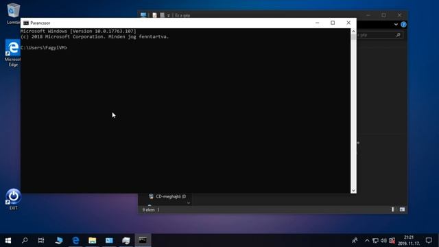The width and height of the screenshot is (439, 247).
Task: Open the People icon in the system tray
Action: tap(355, 241)
